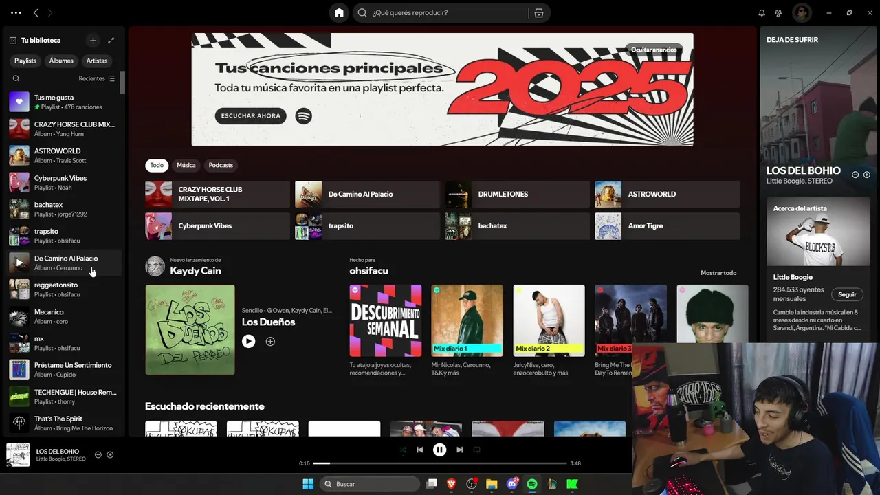Toggle repeat in the player bar
The image size is (880, 495).
(x=476, y=450)
